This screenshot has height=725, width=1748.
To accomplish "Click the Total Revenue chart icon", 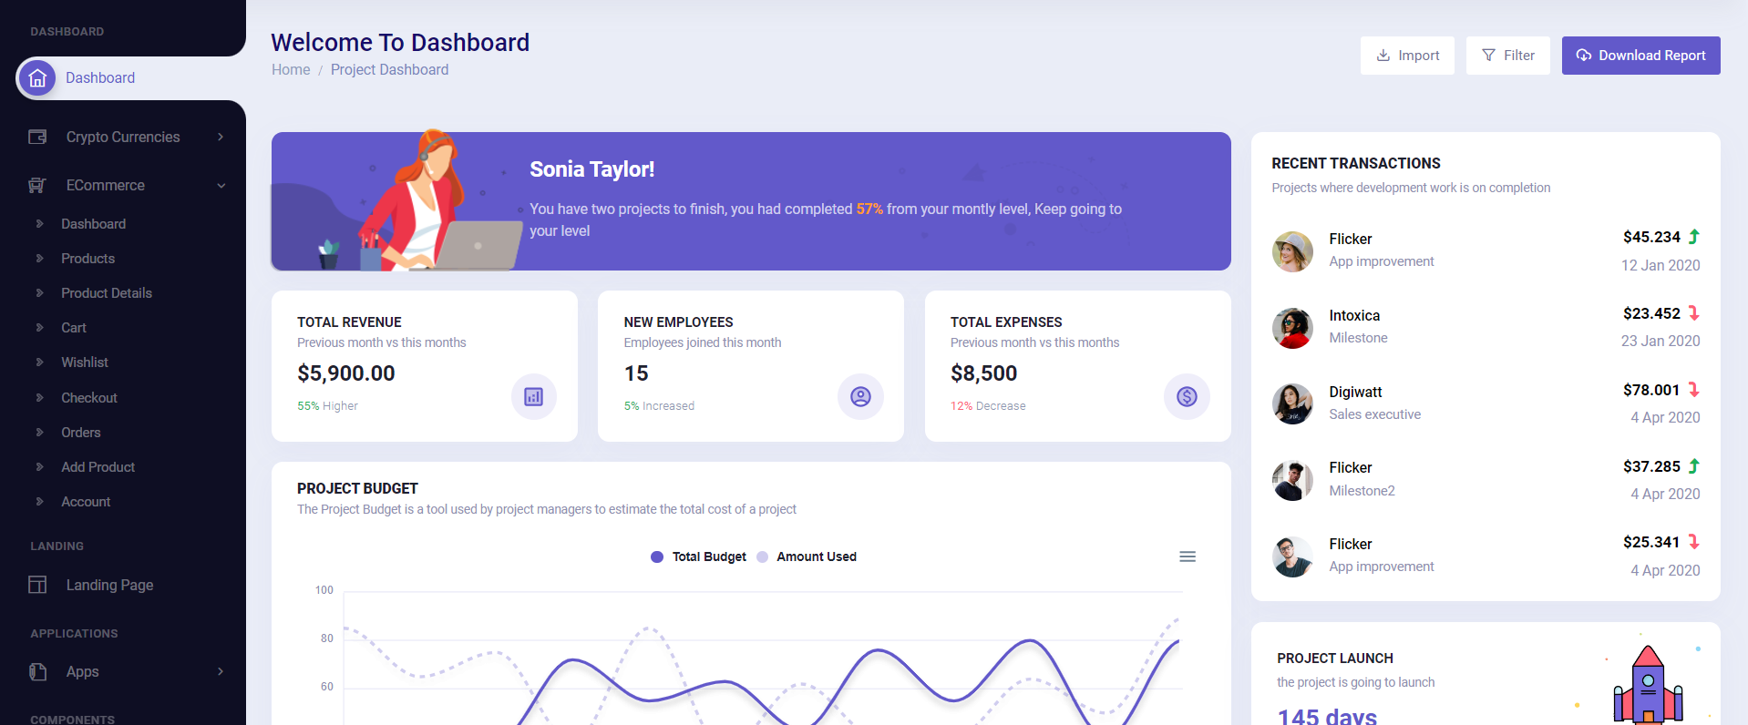I will pos(533,396).
